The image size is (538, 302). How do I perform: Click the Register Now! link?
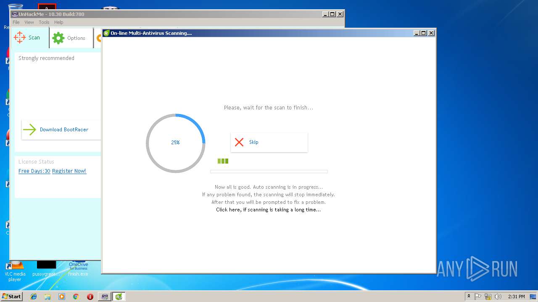pos(69,171)
